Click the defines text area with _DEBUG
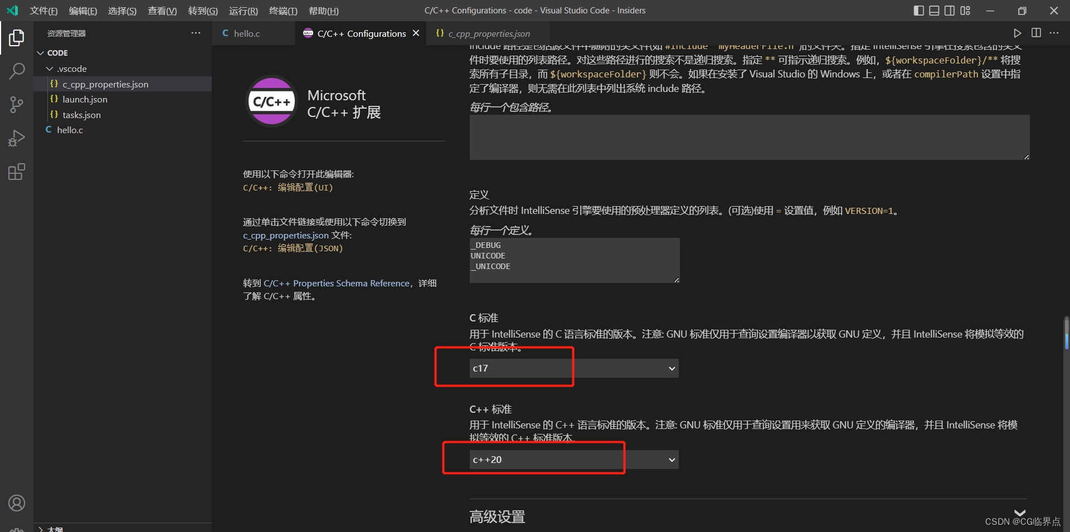The image size is (1070, 532). click(x=575, y=260)
